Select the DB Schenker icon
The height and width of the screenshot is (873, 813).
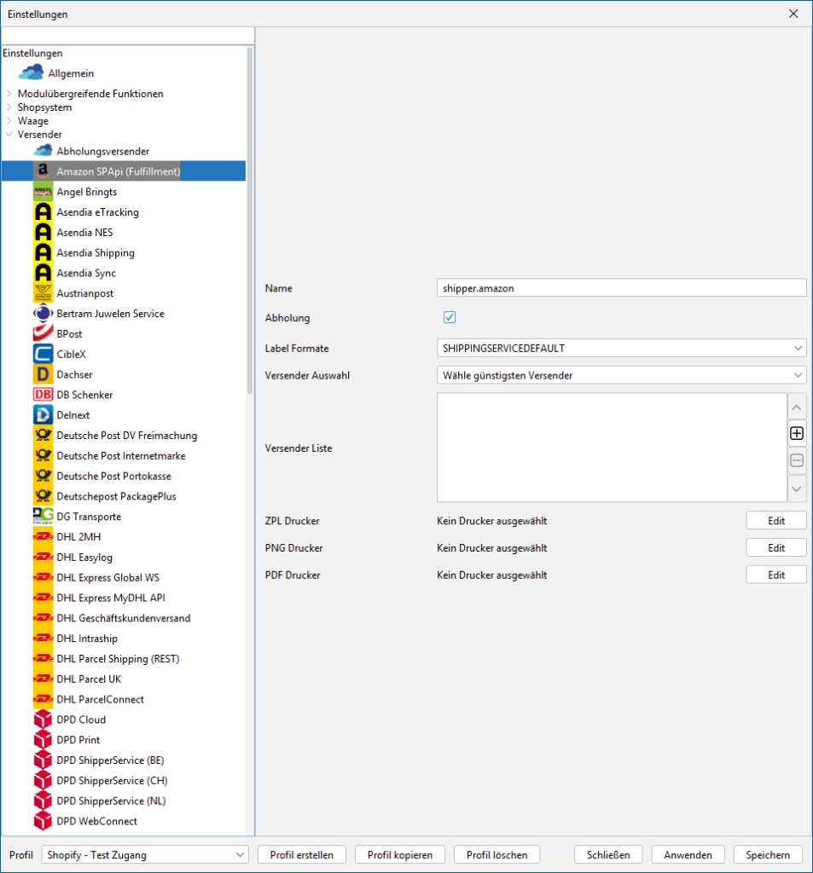click(43, 395)
